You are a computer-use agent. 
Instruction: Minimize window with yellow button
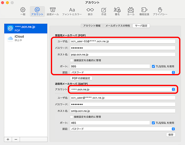point(7,2)
